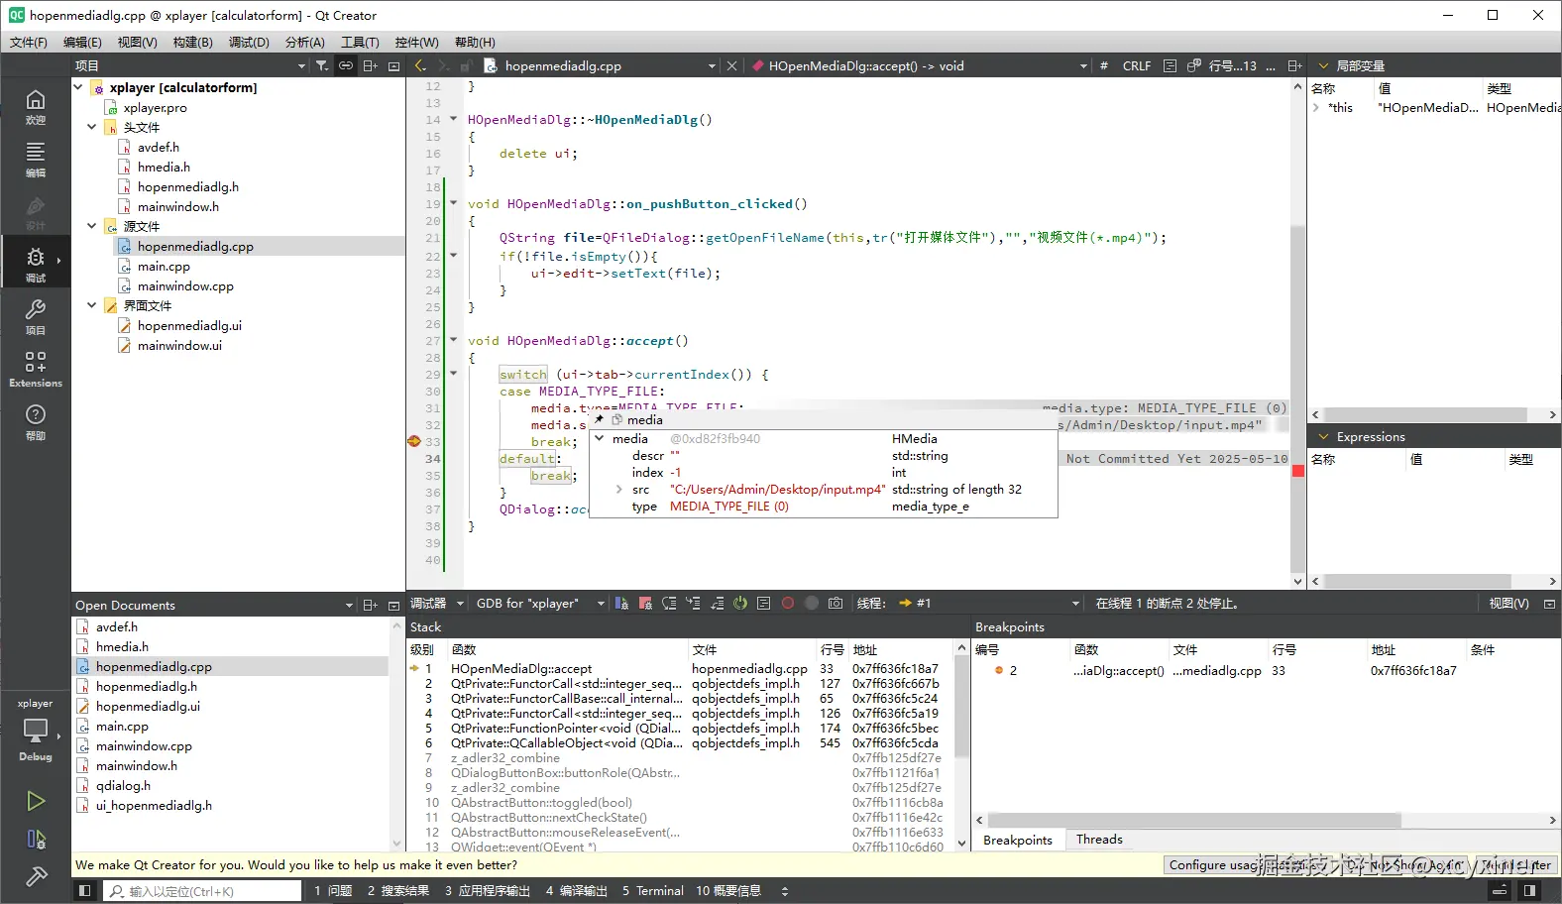Click the Build hammer icon

(36, 876)
